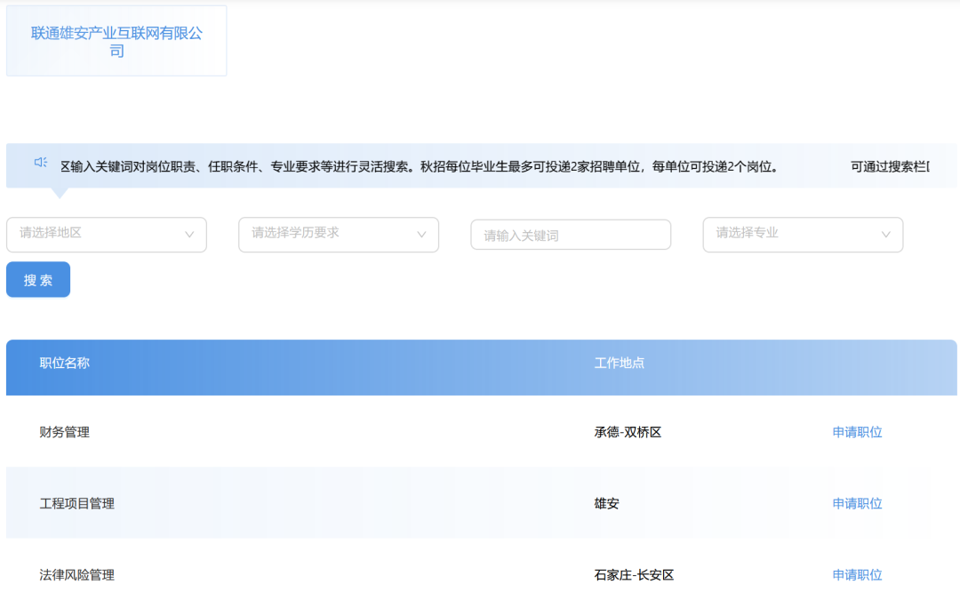Click the chevron arrow in 请选择专业
The height and width of the screenshot is (608, 960).
click(x=885, y=235)
